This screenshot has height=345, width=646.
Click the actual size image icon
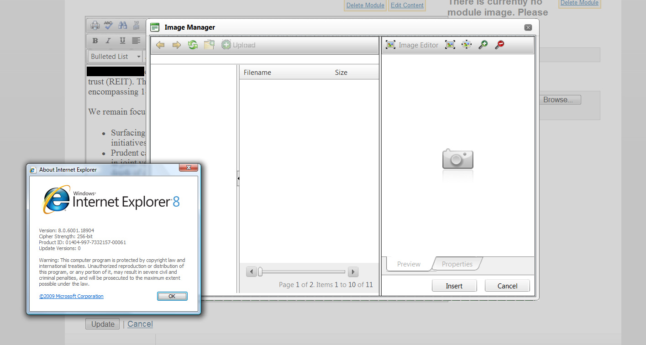467,45
